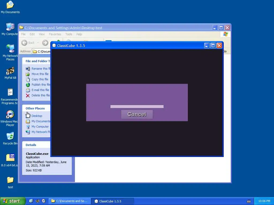The width and height of the screenshot is (274, 205).
Task: Close the ClassiCube 1.3.5 window
Action: (219, 46)
